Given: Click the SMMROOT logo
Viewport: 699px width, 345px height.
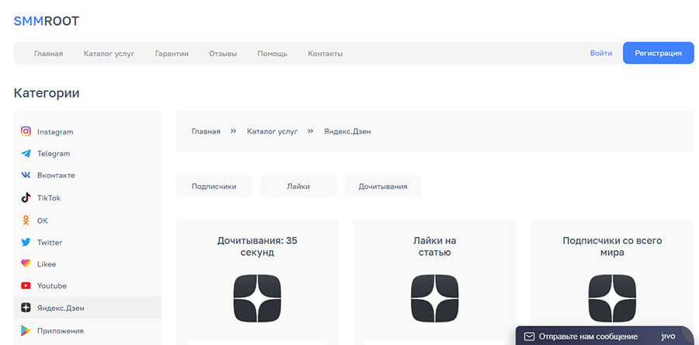Looking at the screenshot, I should pos(47,21).
